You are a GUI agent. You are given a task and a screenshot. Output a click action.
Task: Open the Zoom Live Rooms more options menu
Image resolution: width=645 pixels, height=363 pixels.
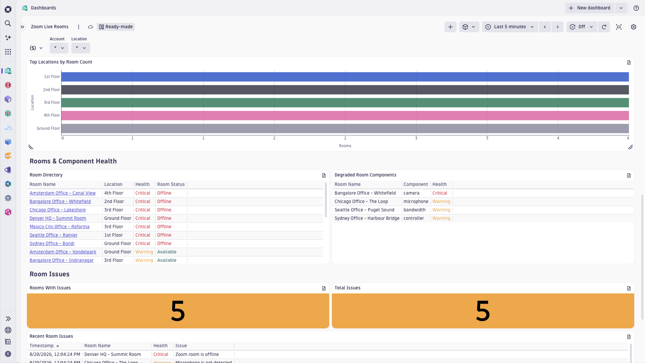pos(79,27)
